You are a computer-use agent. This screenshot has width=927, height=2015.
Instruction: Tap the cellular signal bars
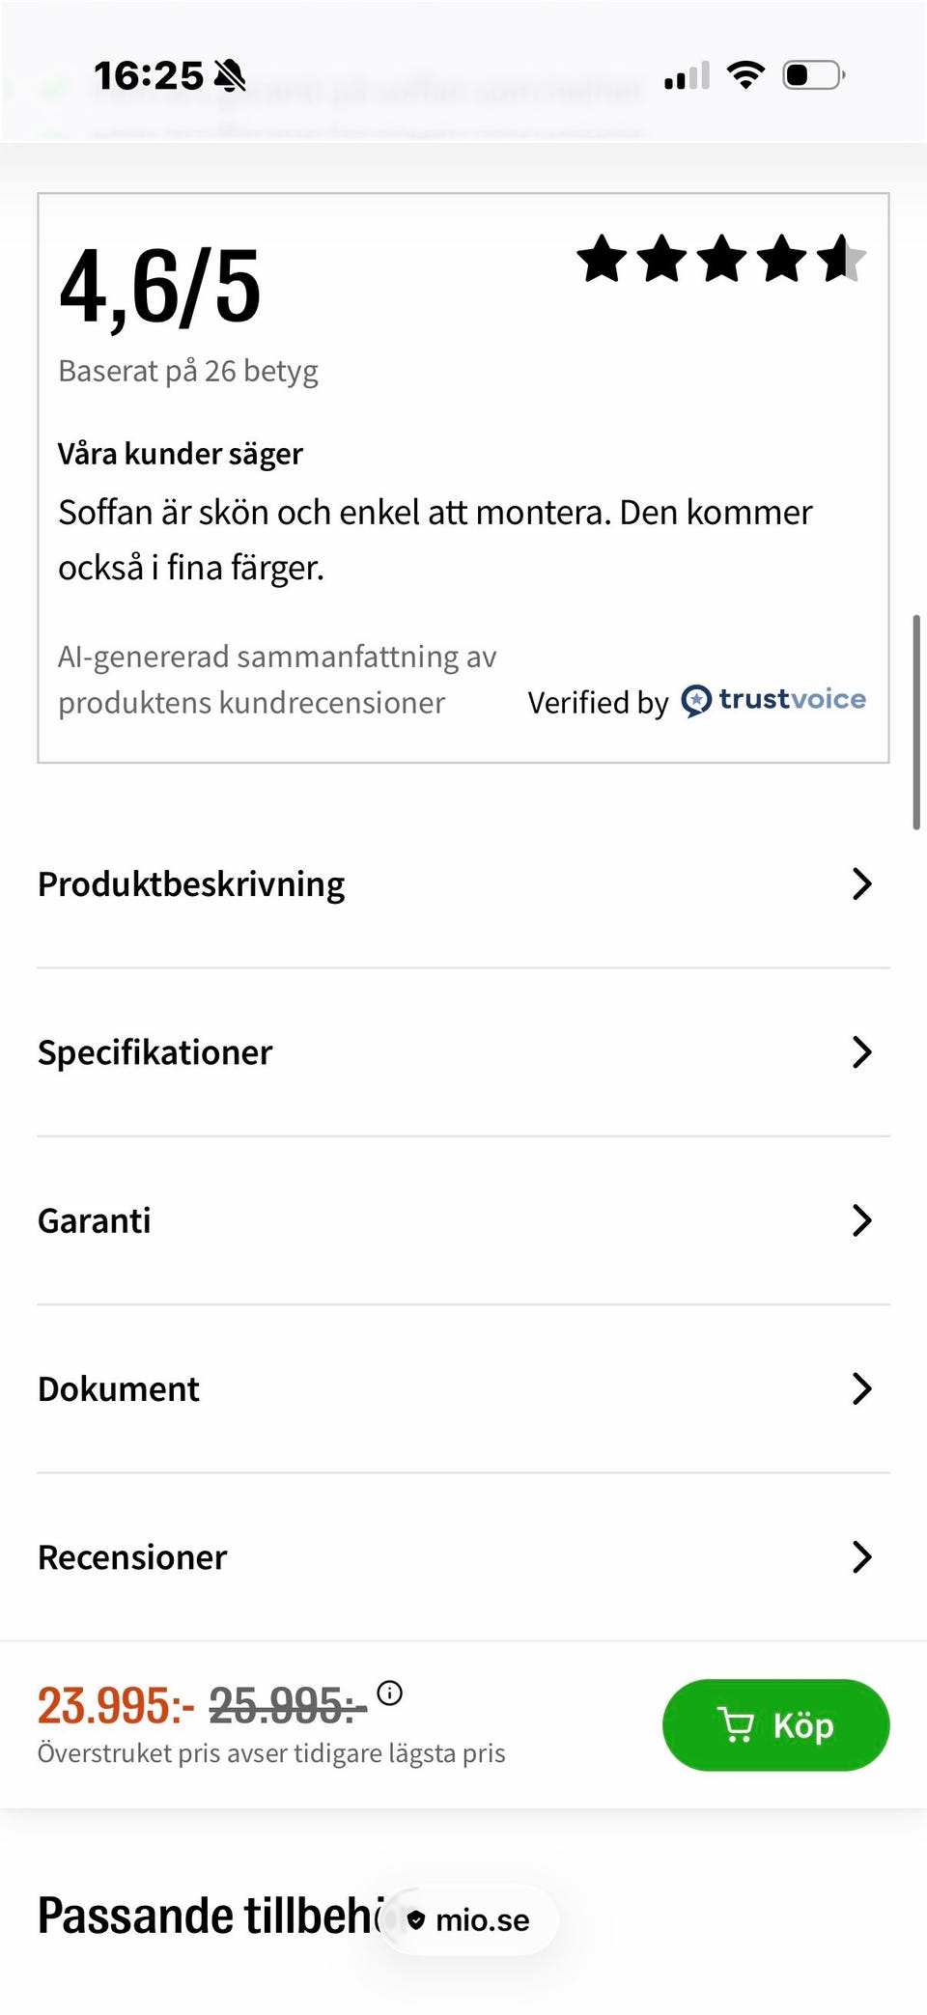pyautogui.click(x=687, y=75)
